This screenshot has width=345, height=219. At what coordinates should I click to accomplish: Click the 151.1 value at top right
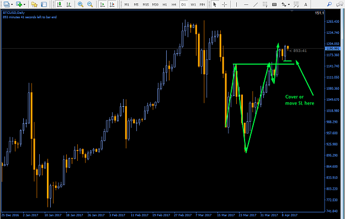pos(319,13)
